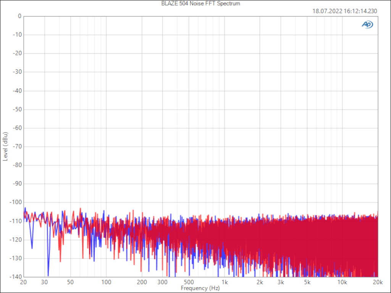Click the 20k frequency axis tick label

(378, 282)
